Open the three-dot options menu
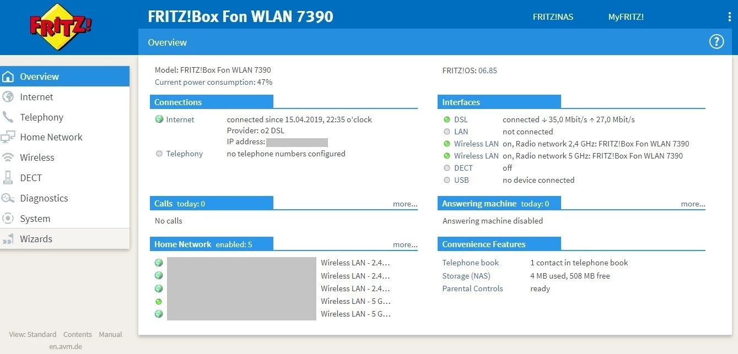 point(730,17)
